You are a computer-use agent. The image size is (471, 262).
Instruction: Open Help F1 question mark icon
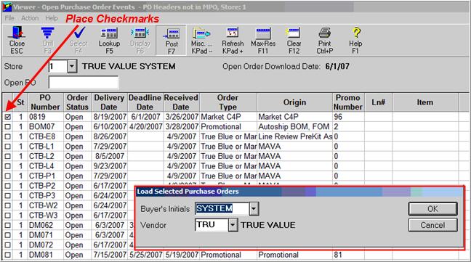[x=355, y=41]
